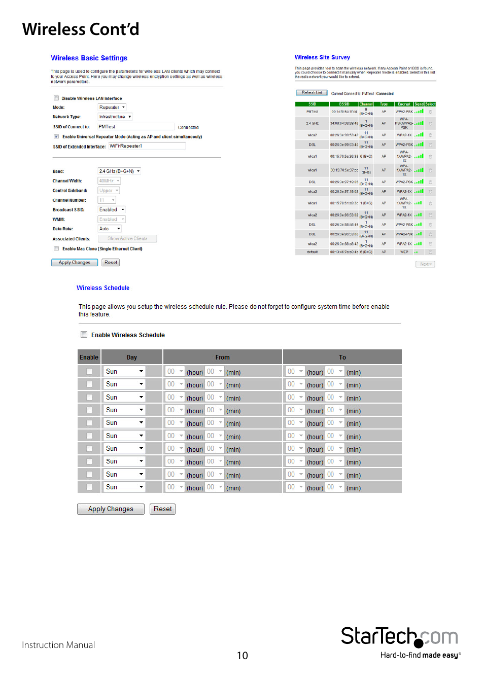Open the Mode dropdown showing Repeater
Viewport: 484px width, 682px height.
[112, 107]
